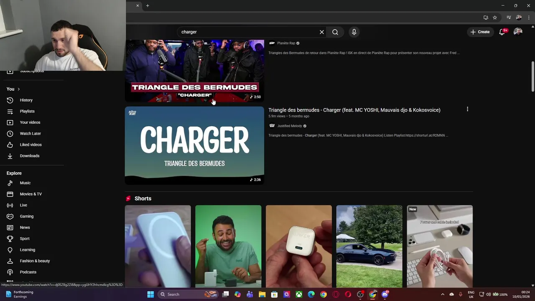The height and width of the screenshot is (301, 535).
Task: Open the Windows Start menu
Action: 150,294
